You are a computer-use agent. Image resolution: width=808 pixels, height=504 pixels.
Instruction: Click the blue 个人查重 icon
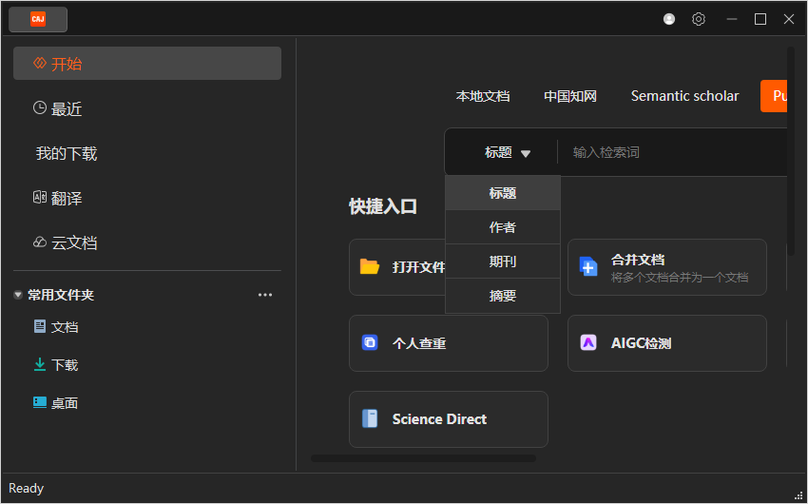click(370, 342)
